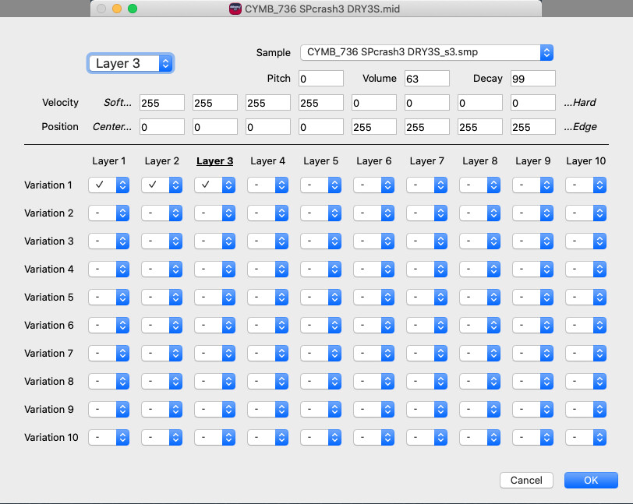
Task: Open the Variation 10 Layer 1 popup
Action: click(109, 438)
